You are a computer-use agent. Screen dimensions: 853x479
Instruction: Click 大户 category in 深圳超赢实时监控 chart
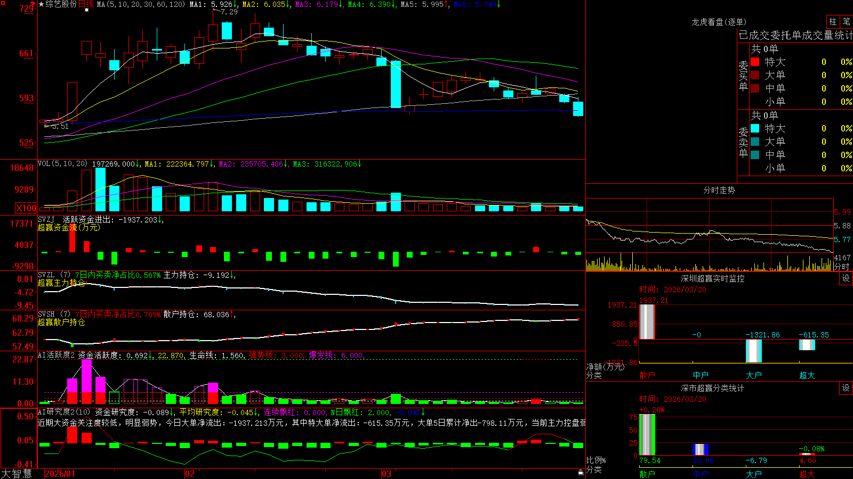754,375
